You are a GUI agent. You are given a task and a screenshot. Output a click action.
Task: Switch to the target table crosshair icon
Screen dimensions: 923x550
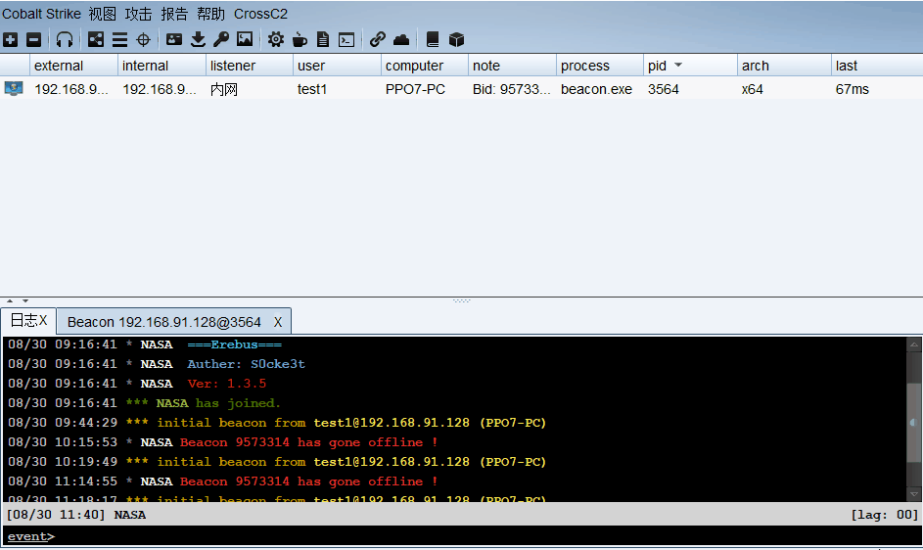click(143, 39)
